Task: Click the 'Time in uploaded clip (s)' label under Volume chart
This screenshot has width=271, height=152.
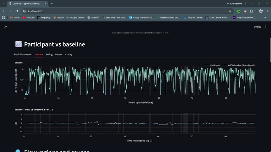Action: tap(140, 102)
